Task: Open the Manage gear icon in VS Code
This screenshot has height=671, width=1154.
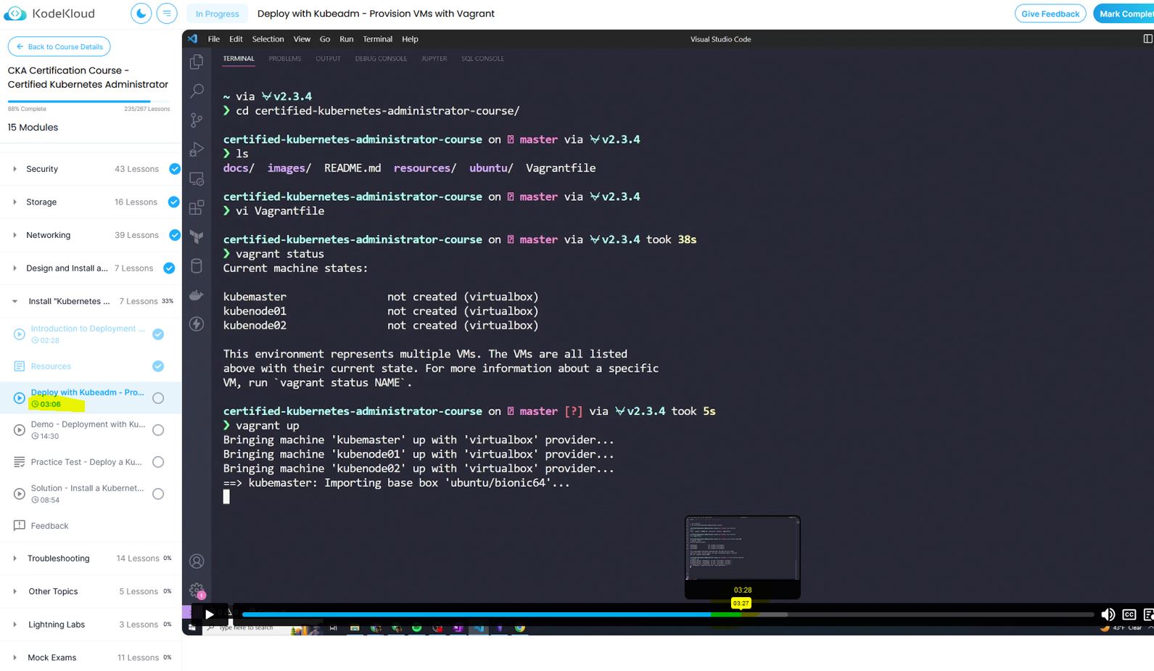Action: pos(197,590)
